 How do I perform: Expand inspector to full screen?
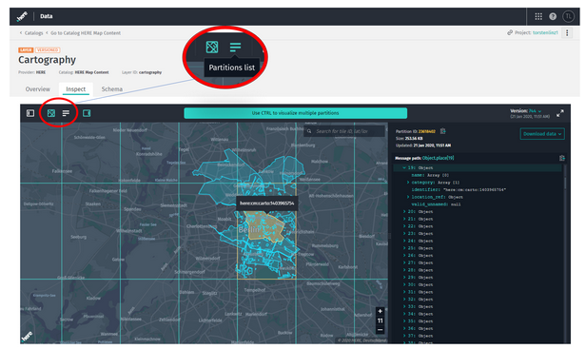click(559, 113)
